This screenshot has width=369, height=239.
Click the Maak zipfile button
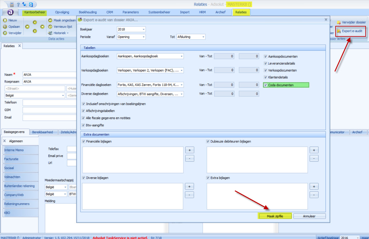coord(275,216)
